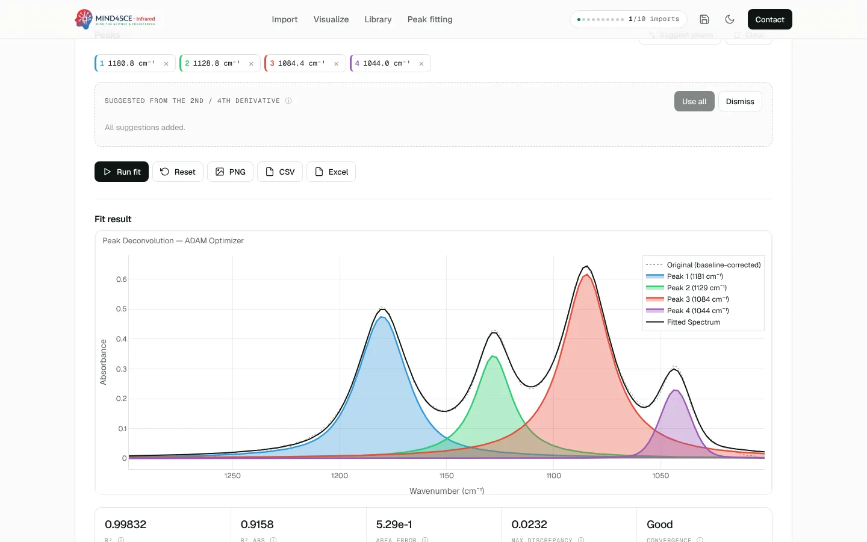Go to Visualize page
Screen dimensions: 867x542
point(331,19)
